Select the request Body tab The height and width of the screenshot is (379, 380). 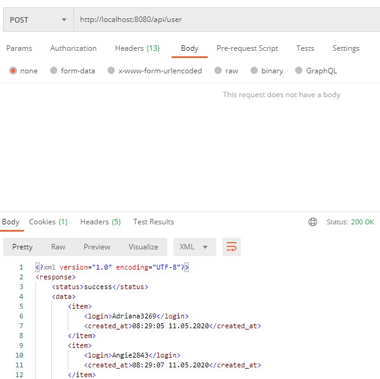coord(189,48)
